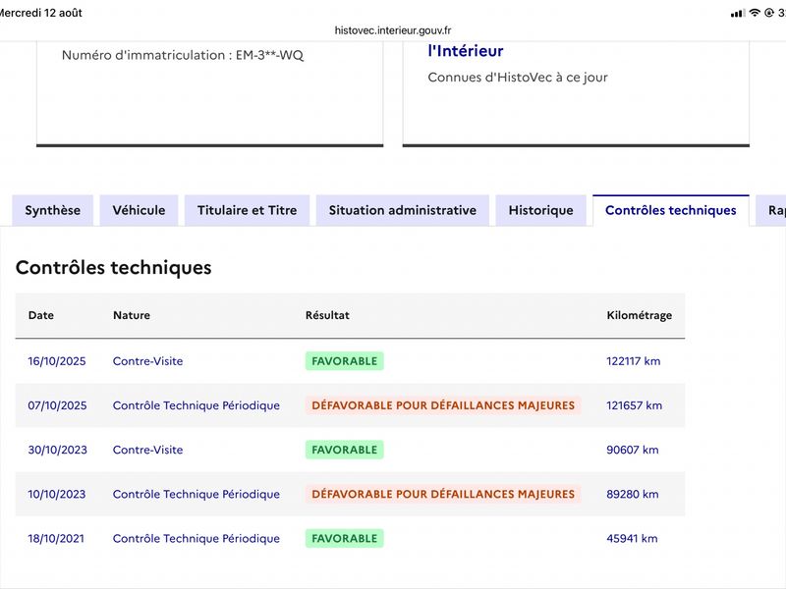
Task: Go to the Historique tab
Action: (541, 210)
